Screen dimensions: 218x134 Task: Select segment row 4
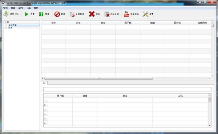(46, 114)
